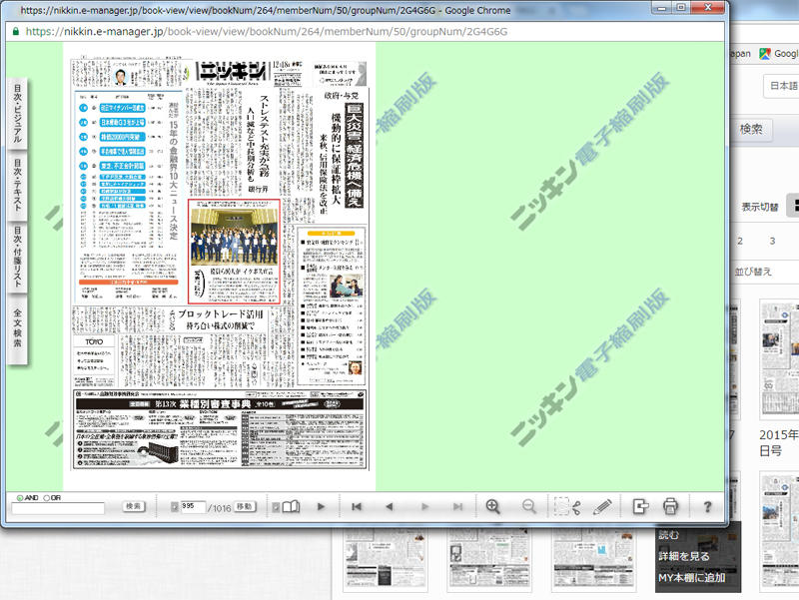799x600 pixels.
Task: Zoom in with magnifier plus icon
Action: click(x=492, y=506)
